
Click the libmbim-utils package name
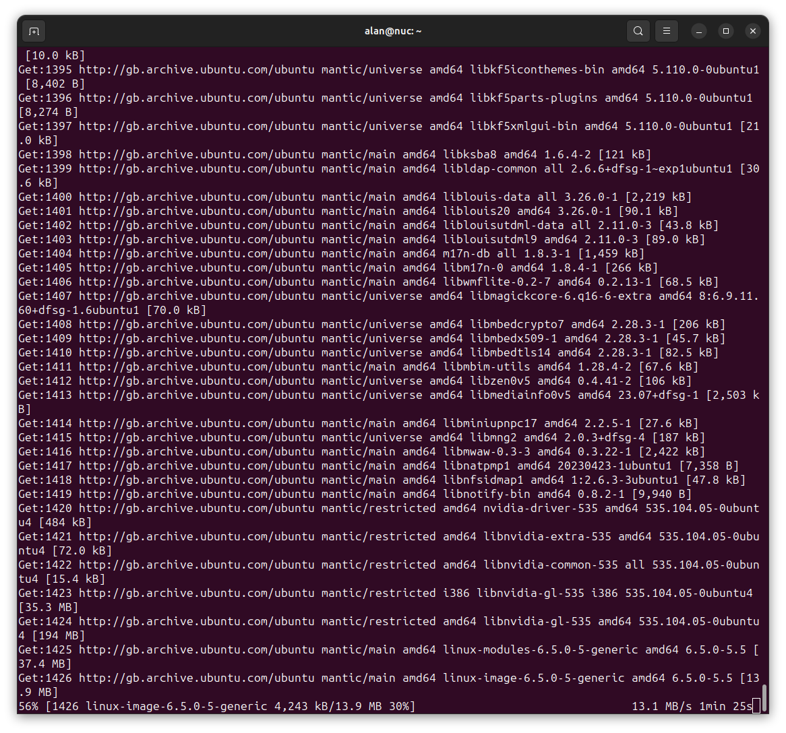pos(486,366)
